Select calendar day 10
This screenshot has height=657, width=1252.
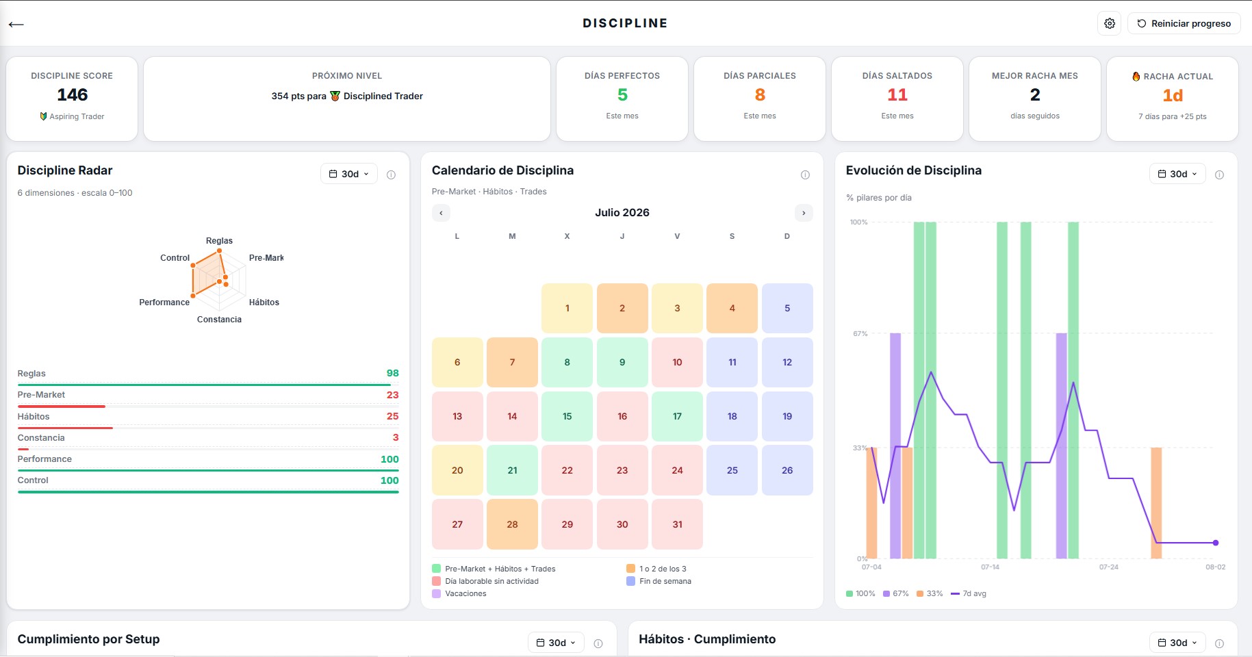677,362
